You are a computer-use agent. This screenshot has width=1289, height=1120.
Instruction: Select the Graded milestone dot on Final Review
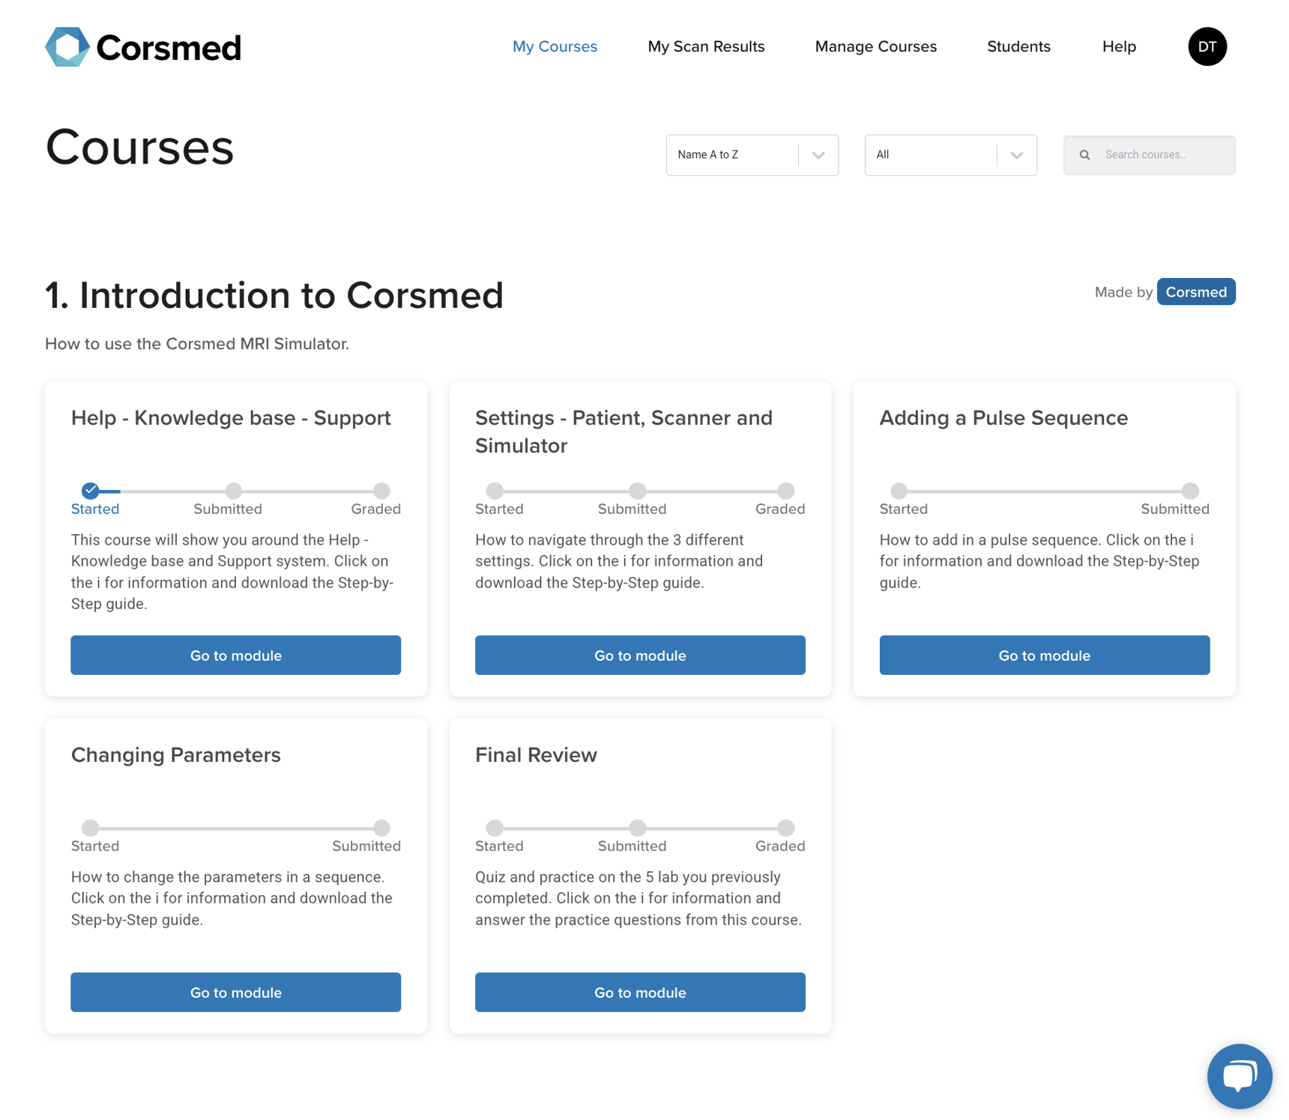[x=785, y=828]
